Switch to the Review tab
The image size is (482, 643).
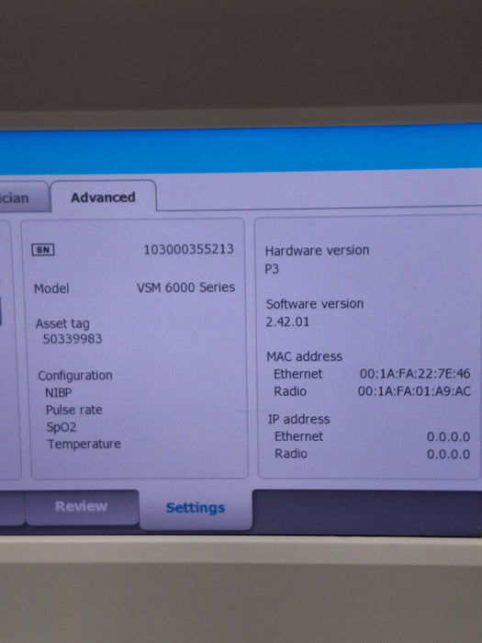pos(82,506)
